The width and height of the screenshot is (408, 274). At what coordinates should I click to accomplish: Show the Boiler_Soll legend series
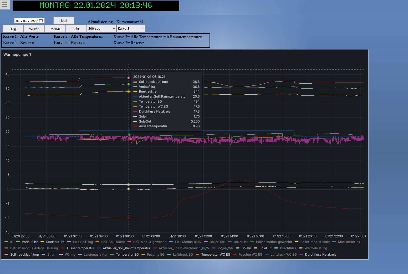point(217,242)
